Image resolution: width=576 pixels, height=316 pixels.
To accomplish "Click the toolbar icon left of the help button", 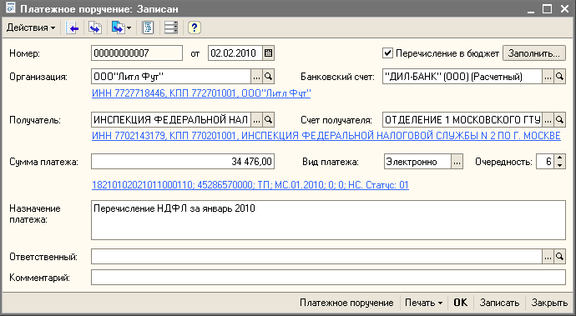I will coord(171,28).
